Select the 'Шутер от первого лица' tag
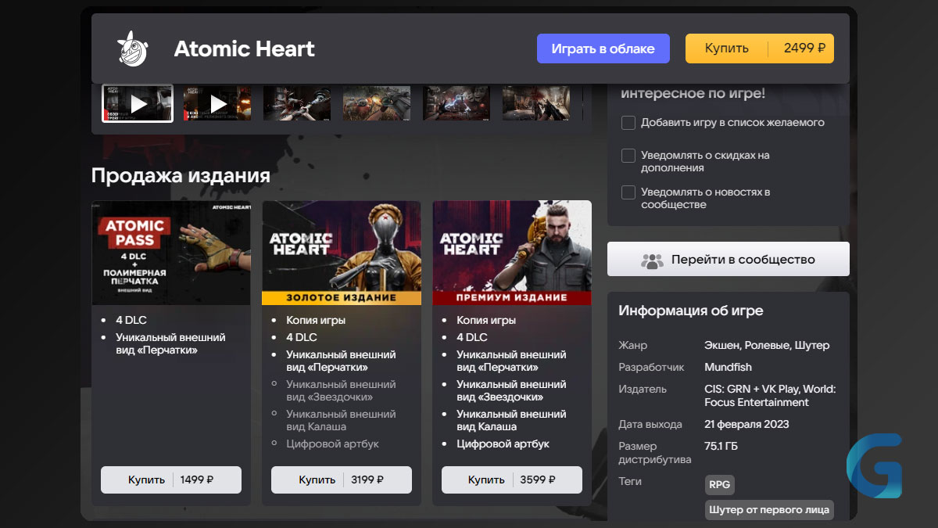The image size is (938, 528). 769,510
